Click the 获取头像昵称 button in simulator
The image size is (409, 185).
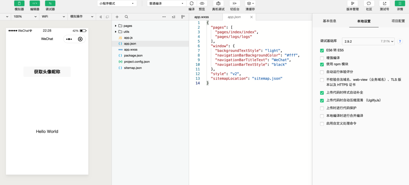coord(47,72)
